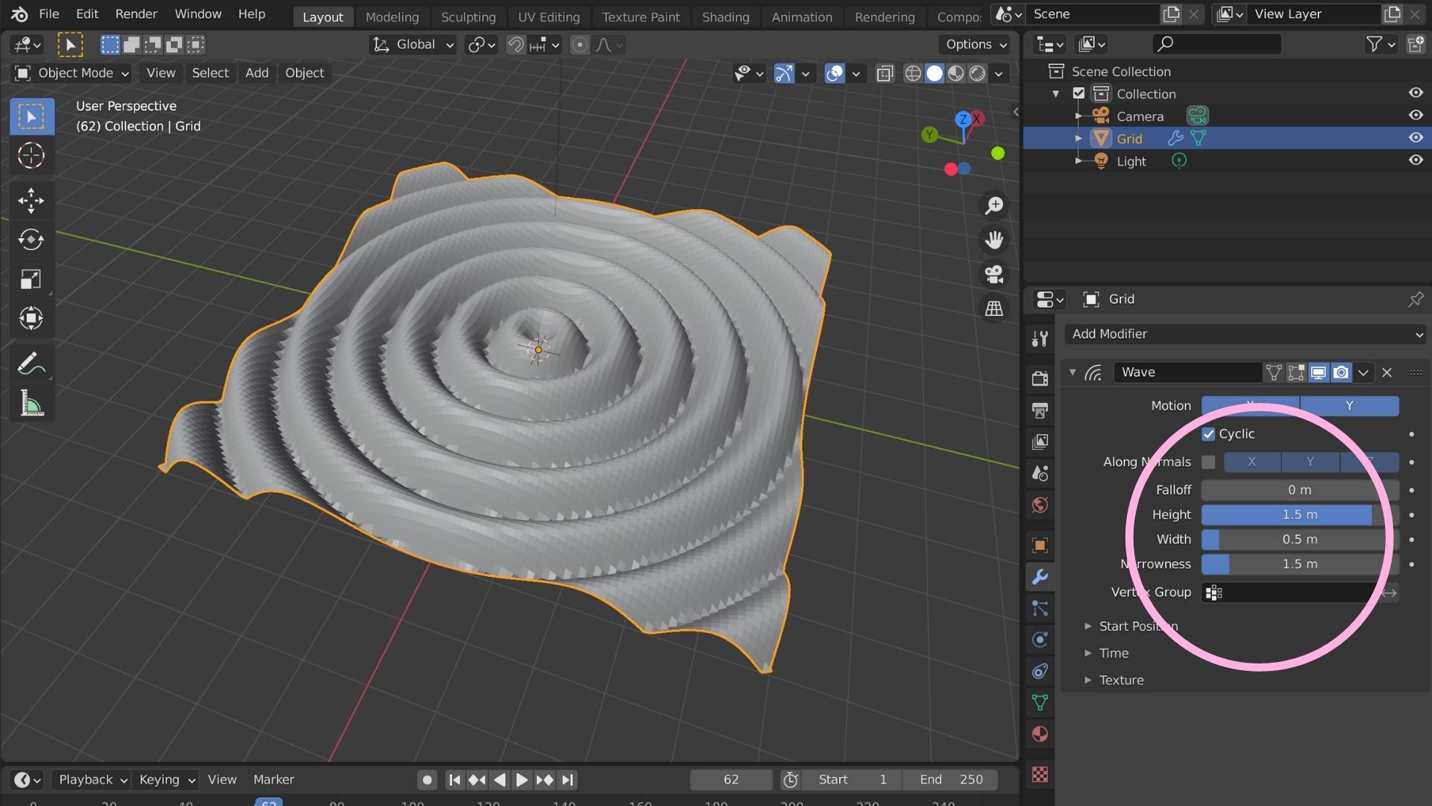Open the Material Properties tab
The width and height of the screenshot is (1432, 806).
point(1040,734)
